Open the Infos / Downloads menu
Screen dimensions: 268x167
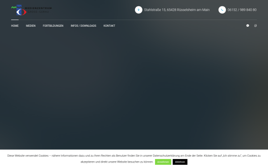tap(84, 26)
